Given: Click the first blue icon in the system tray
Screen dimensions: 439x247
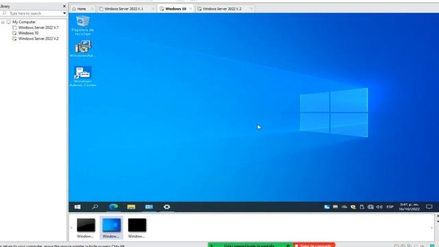Looking at the screenshot, I should click(327, 207).
